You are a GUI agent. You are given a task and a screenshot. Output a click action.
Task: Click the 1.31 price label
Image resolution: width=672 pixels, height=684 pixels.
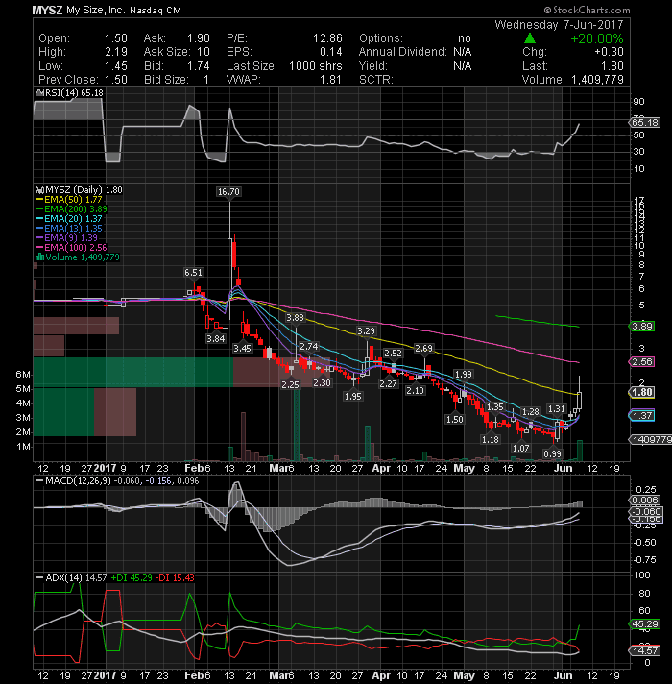point(557,408)
